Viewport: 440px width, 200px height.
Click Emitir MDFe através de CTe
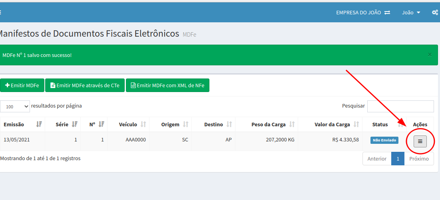click(x=85, y=85)
